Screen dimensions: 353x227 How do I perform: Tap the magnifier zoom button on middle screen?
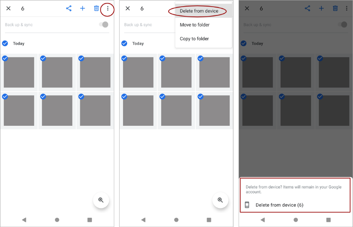[x=220, y=200]
